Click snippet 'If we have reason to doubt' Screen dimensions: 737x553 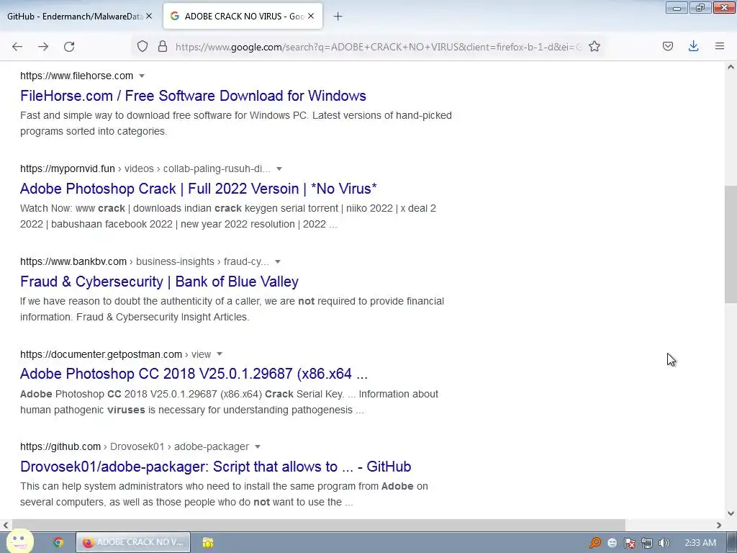[x=232, y=309]
